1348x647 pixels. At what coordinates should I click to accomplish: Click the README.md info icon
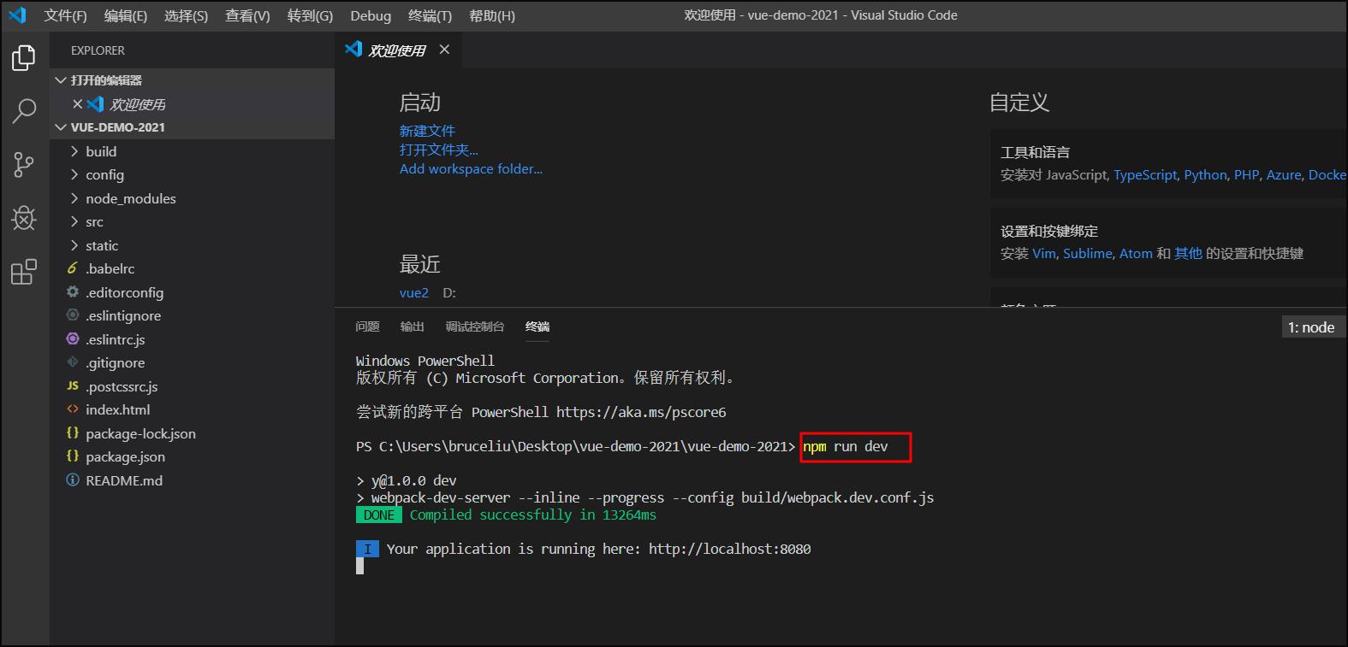coord(73,479)
